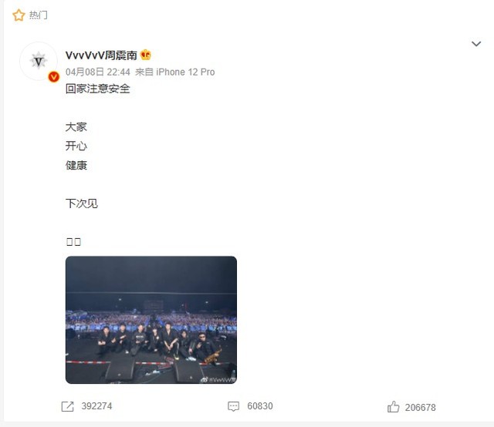Click the orange verified V badge
This screenshot has height=427, width=494.
click(54, 77)
